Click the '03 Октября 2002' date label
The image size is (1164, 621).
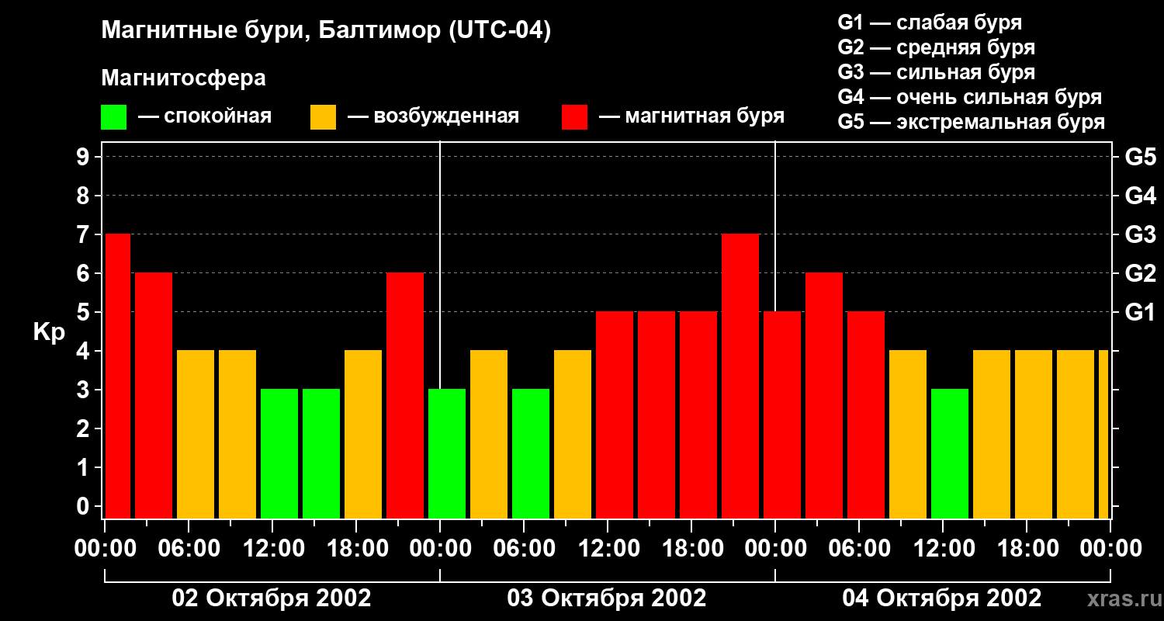click(x=607, y=598)
